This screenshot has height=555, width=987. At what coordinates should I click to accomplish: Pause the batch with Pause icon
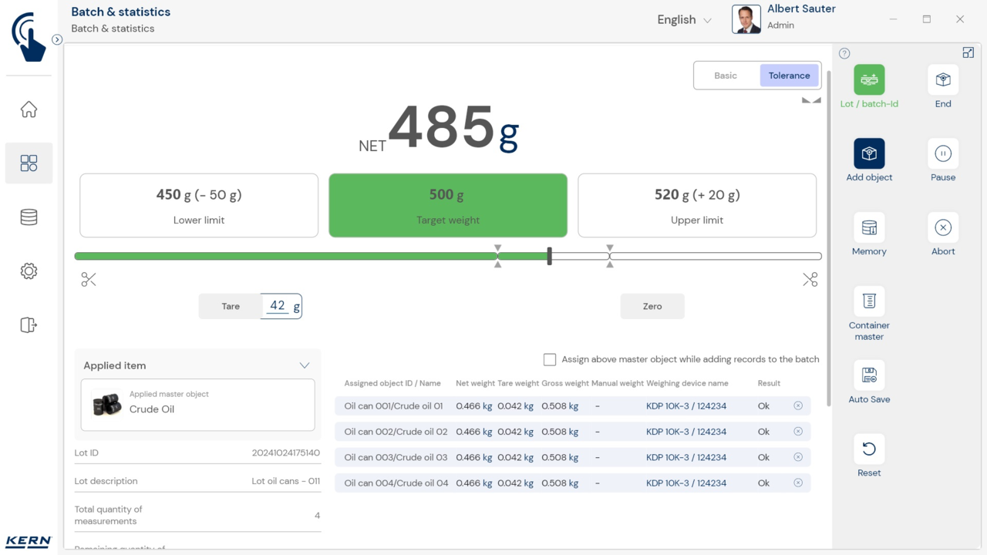[942, 154]
